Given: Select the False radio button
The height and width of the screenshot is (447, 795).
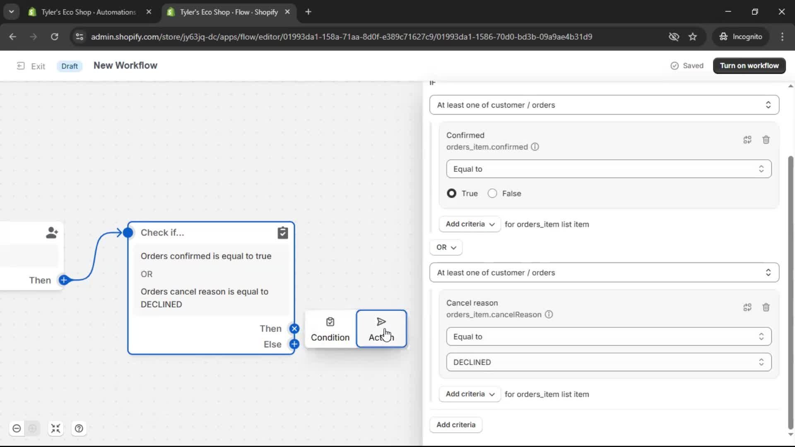Looking at the screenshot, I should (x=492, y=193).
